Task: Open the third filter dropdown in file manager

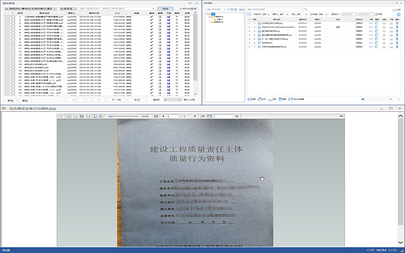Action: pyautogui.click(x=299, y=15)
